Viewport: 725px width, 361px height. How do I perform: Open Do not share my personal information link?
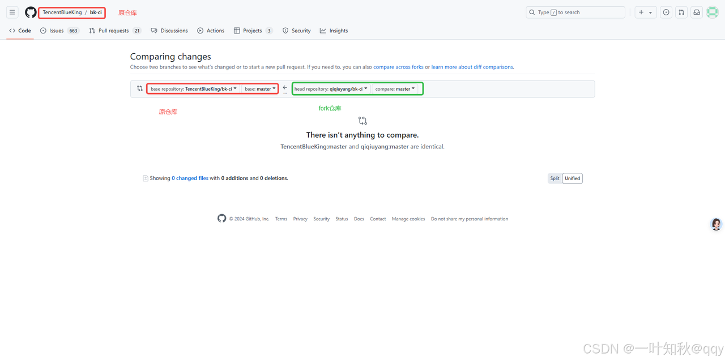[x=470, y=219]
